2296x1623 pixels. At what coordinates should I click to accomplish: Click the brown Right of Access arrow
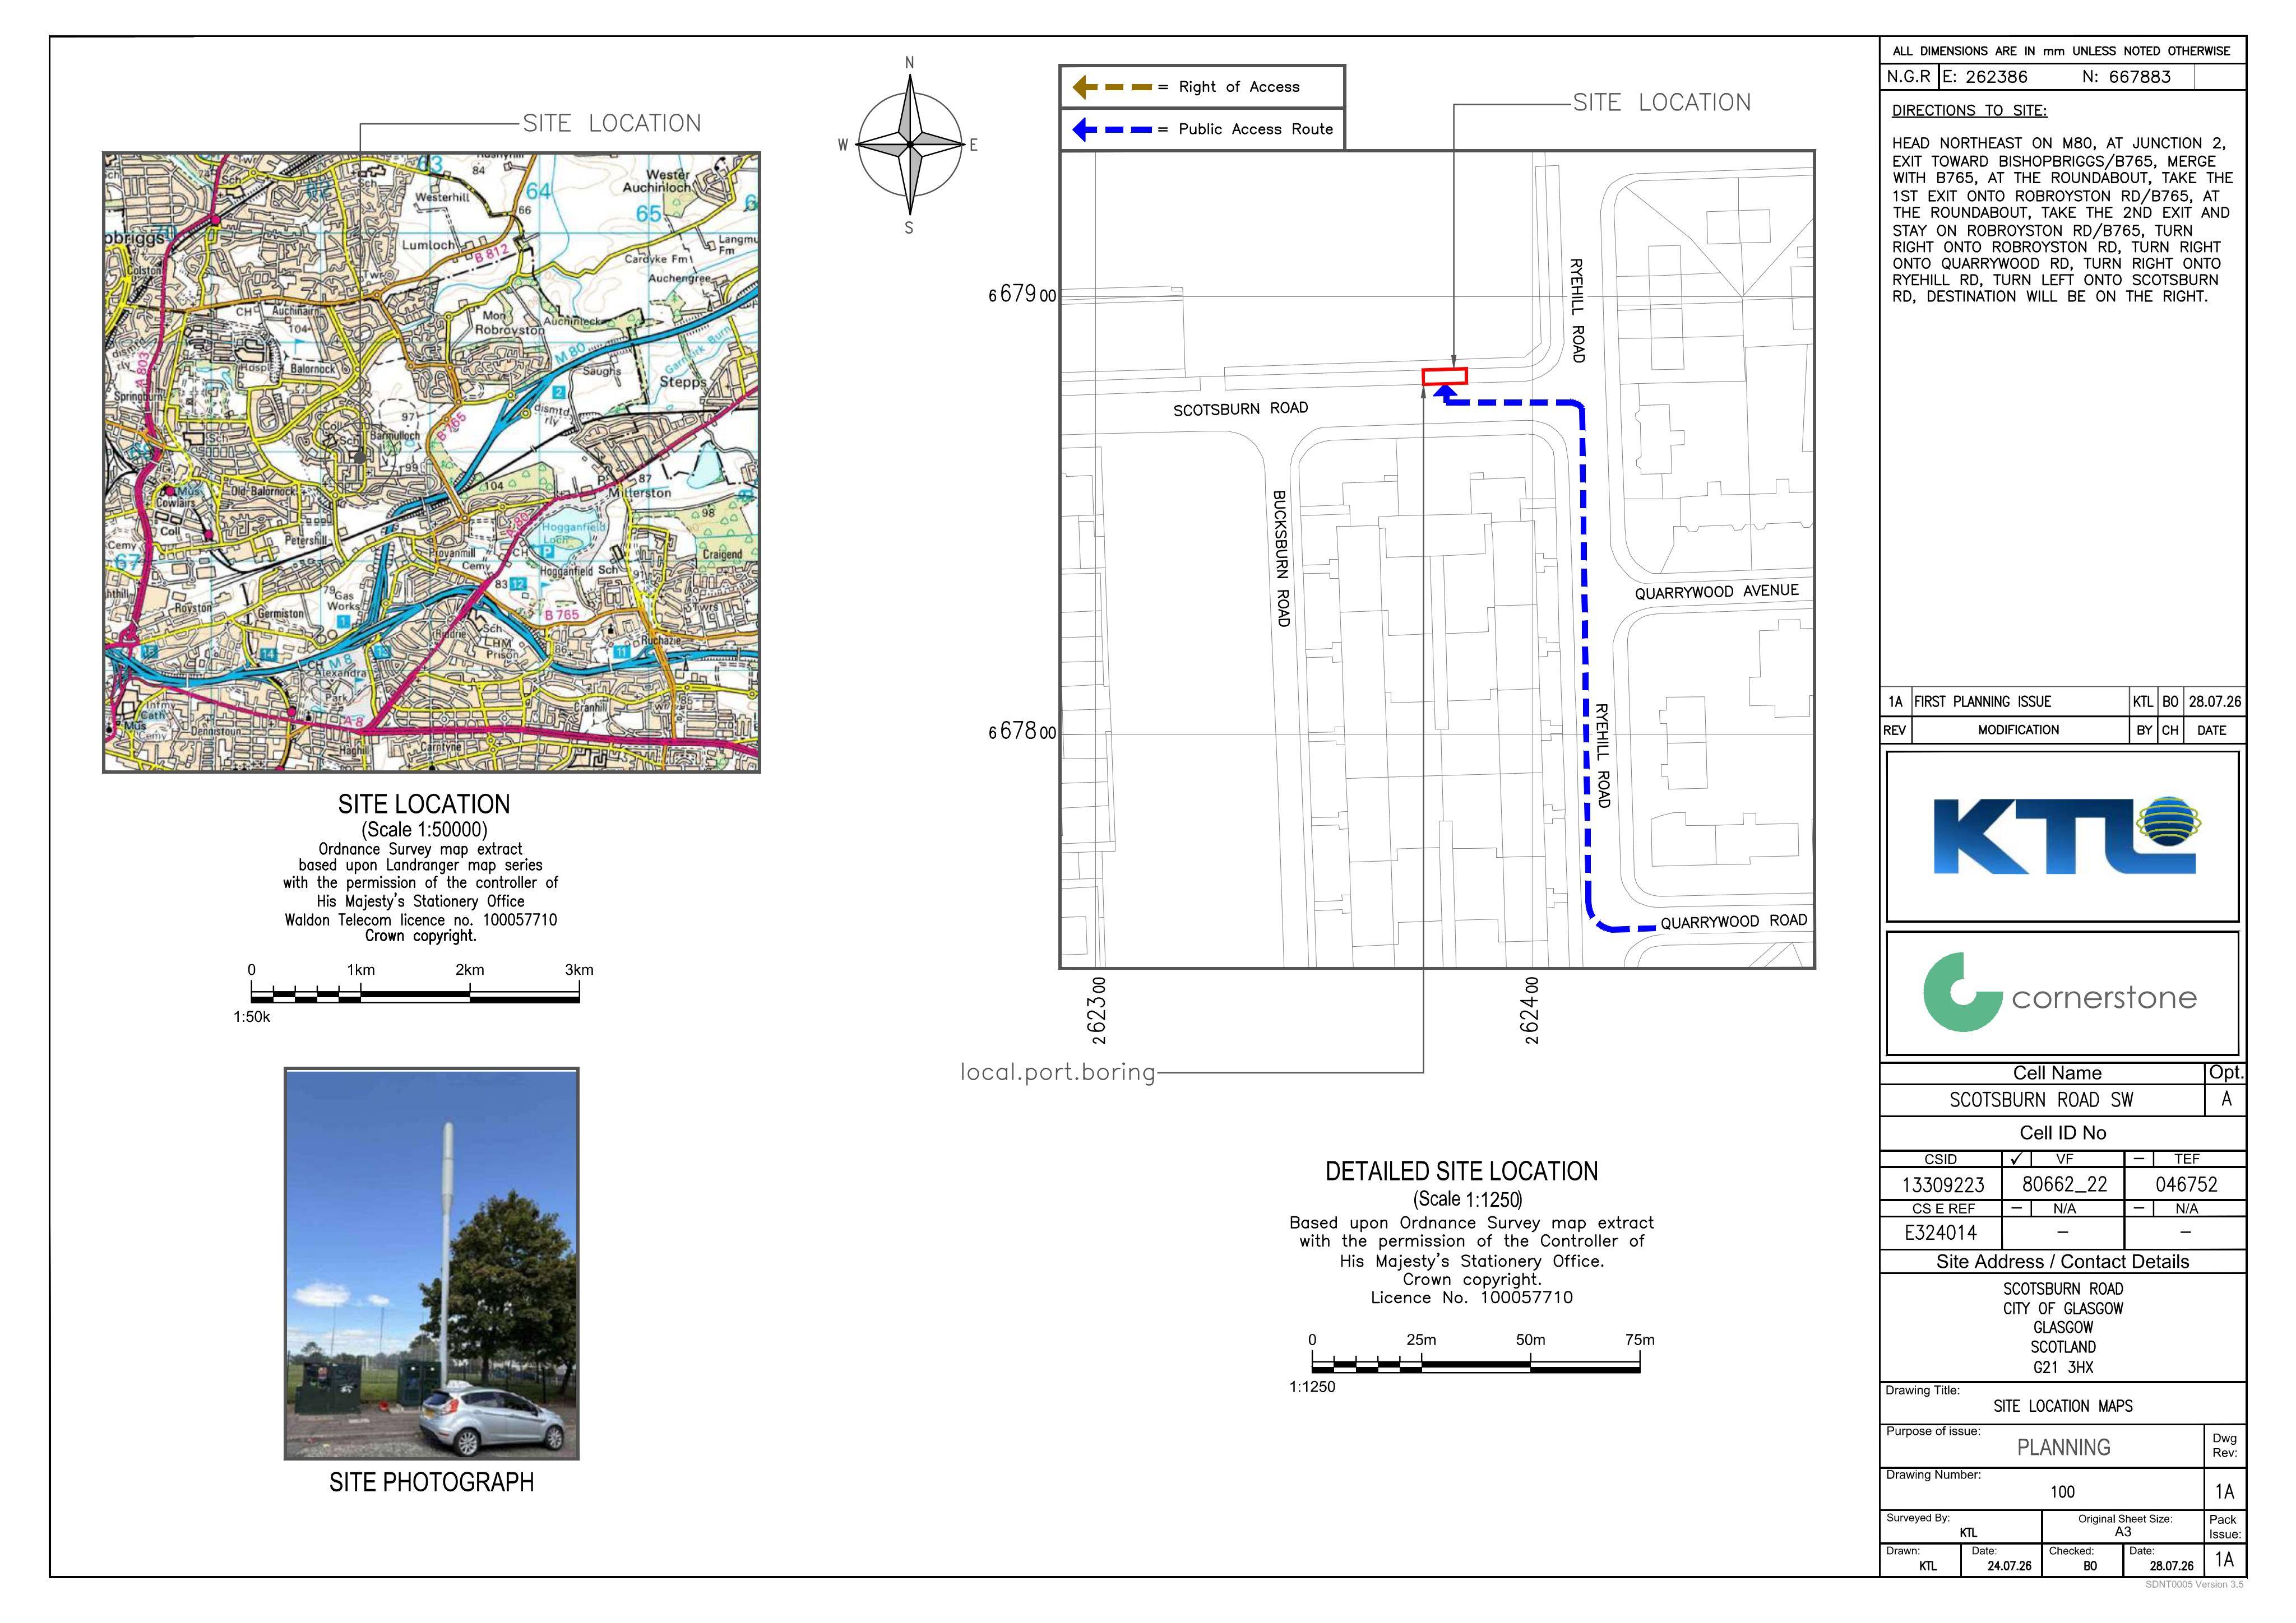pos(1112,87)
